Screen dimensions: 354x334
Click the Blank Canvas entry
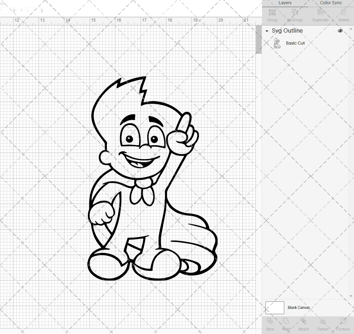tap(299, 307)
